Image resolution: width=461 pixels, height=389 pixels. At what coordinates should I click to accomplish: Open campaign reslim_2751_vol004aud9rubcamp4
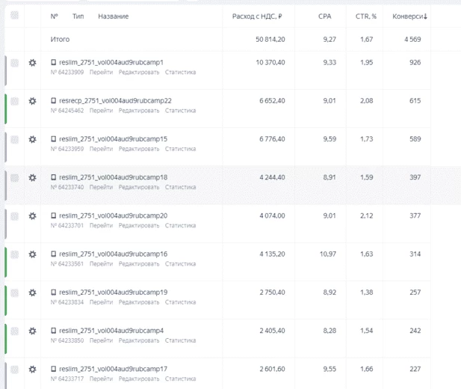click(x=111, y=330)
